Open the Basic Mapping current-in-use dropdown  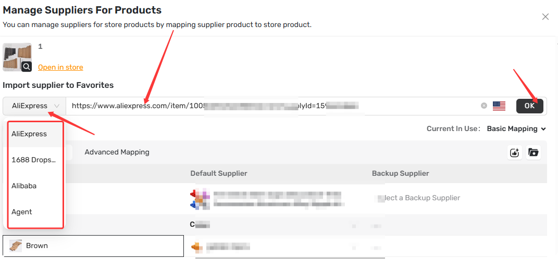(x=516, y=128)
